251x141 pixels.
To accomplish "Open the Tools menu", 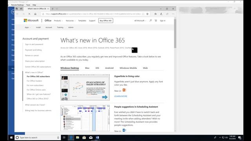I will 28,5.
